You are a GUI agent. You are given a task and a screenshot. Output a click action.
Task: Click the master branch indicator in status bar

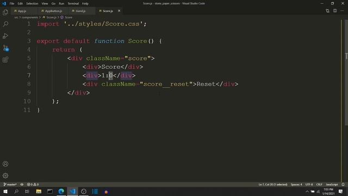pyautogui.click(x=10, y=185)
